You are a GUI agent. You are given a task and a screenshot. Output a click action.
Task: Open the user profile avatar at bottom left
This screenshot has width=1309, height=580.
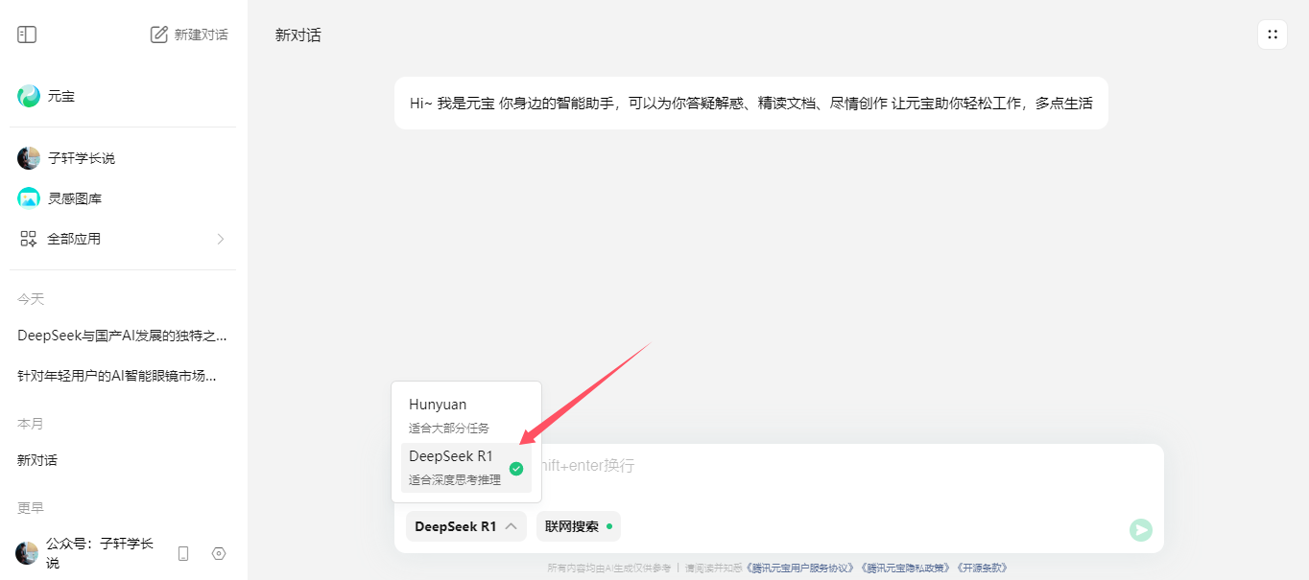[27, 553]
